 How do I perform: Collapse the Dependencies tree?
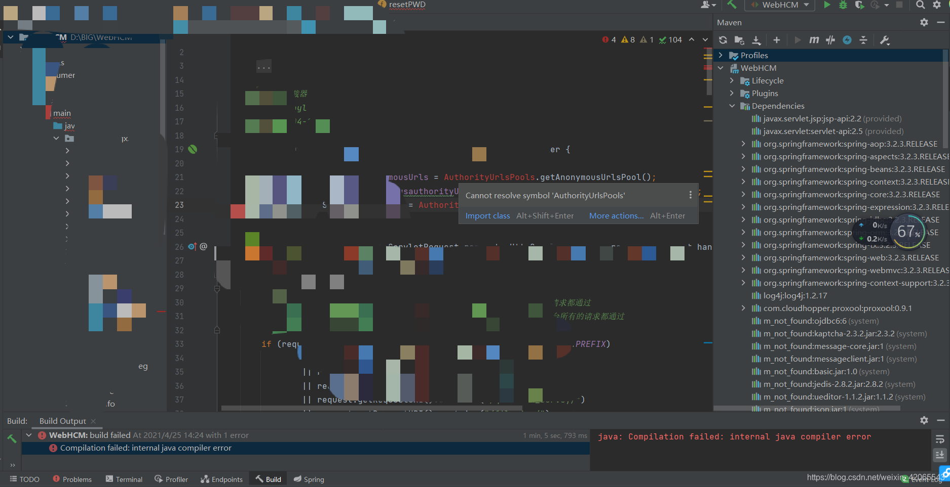pos(732,106)
